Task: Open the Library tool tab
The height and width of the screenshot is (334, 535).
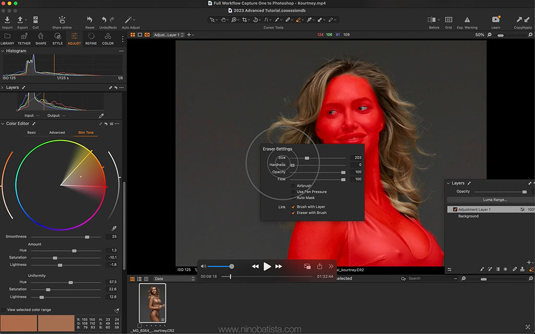Action: click(x=7, y=38)
